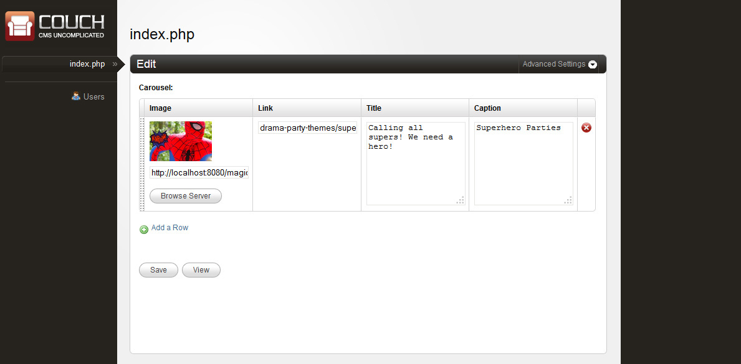Click the Title textarea resize grip
Viewport: 741px width, 364px height.
pyautogui.click(x=461, y=200)
